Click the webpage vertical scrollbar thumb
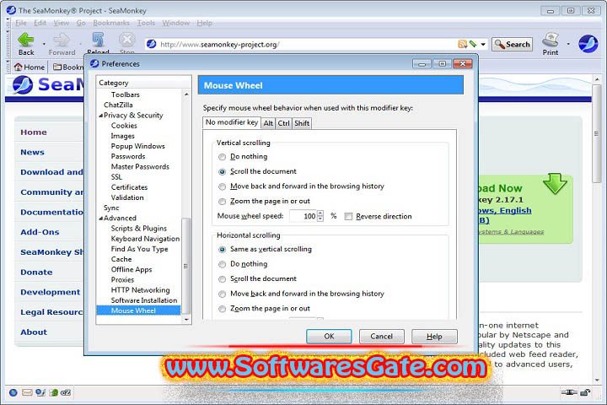This screenshot has width=607, height=405. click(596, 133)
